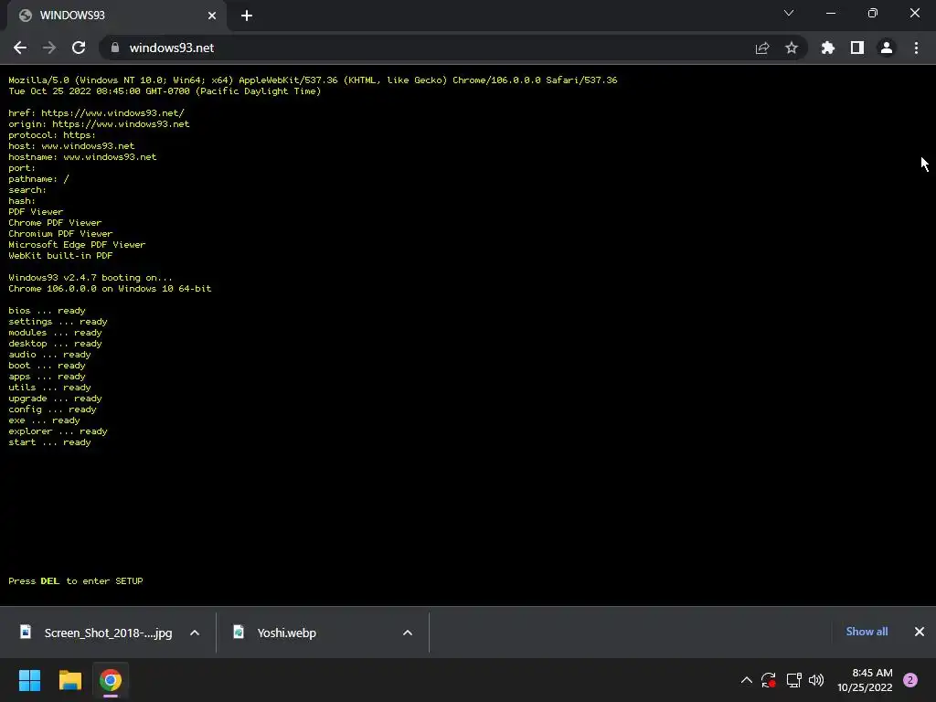
Task: View site info via the lock icon
Action: click(115, 48)
